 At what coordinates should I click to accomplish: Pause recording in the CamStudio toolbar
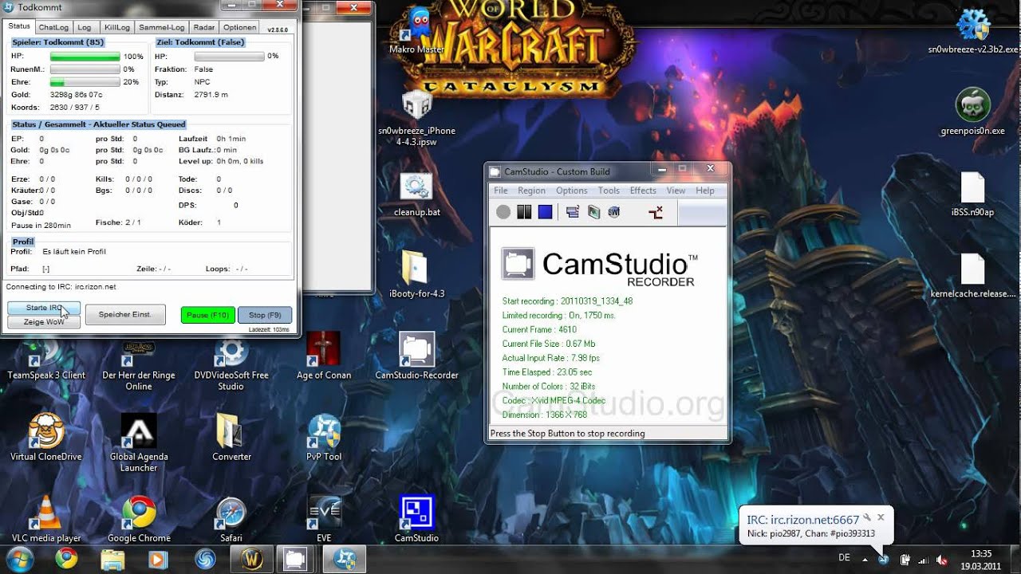click(x=524, y=212)
